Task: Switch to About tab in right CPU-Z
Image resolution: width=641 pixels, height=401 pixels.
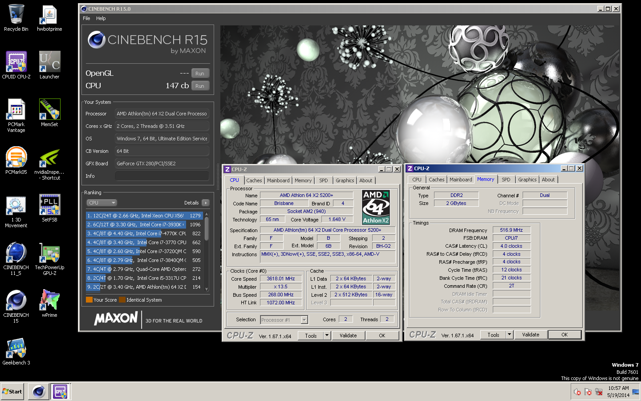Action: [x=548, y=180]
